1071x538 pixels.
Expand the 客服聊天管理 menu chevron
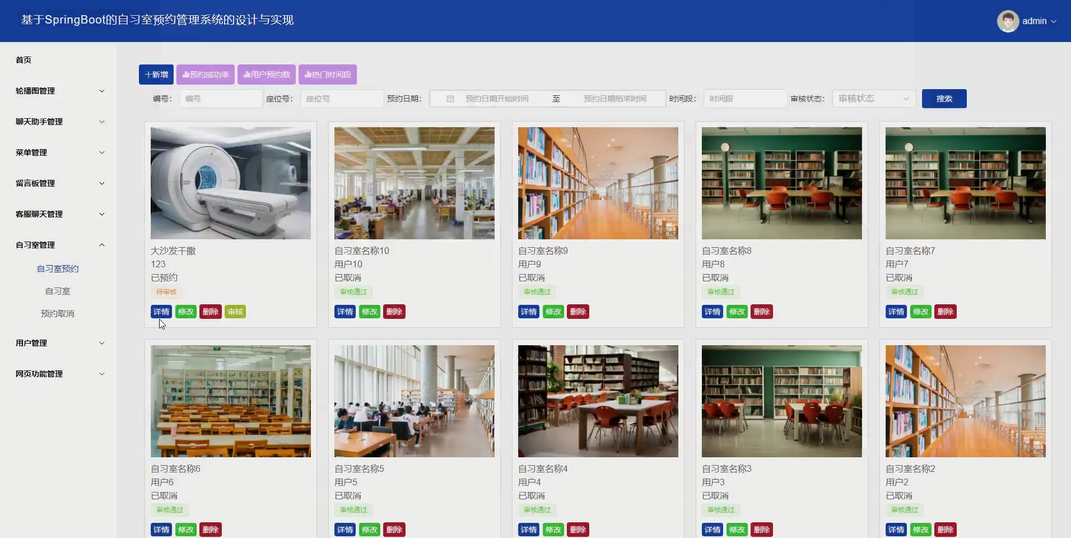tap(102, 214)
